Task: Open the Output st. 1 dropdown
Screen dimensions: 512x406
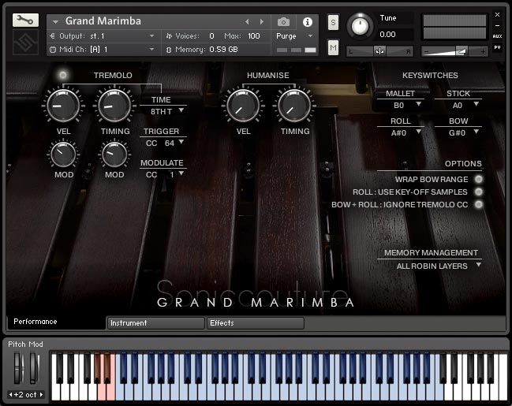Action: 151,36
